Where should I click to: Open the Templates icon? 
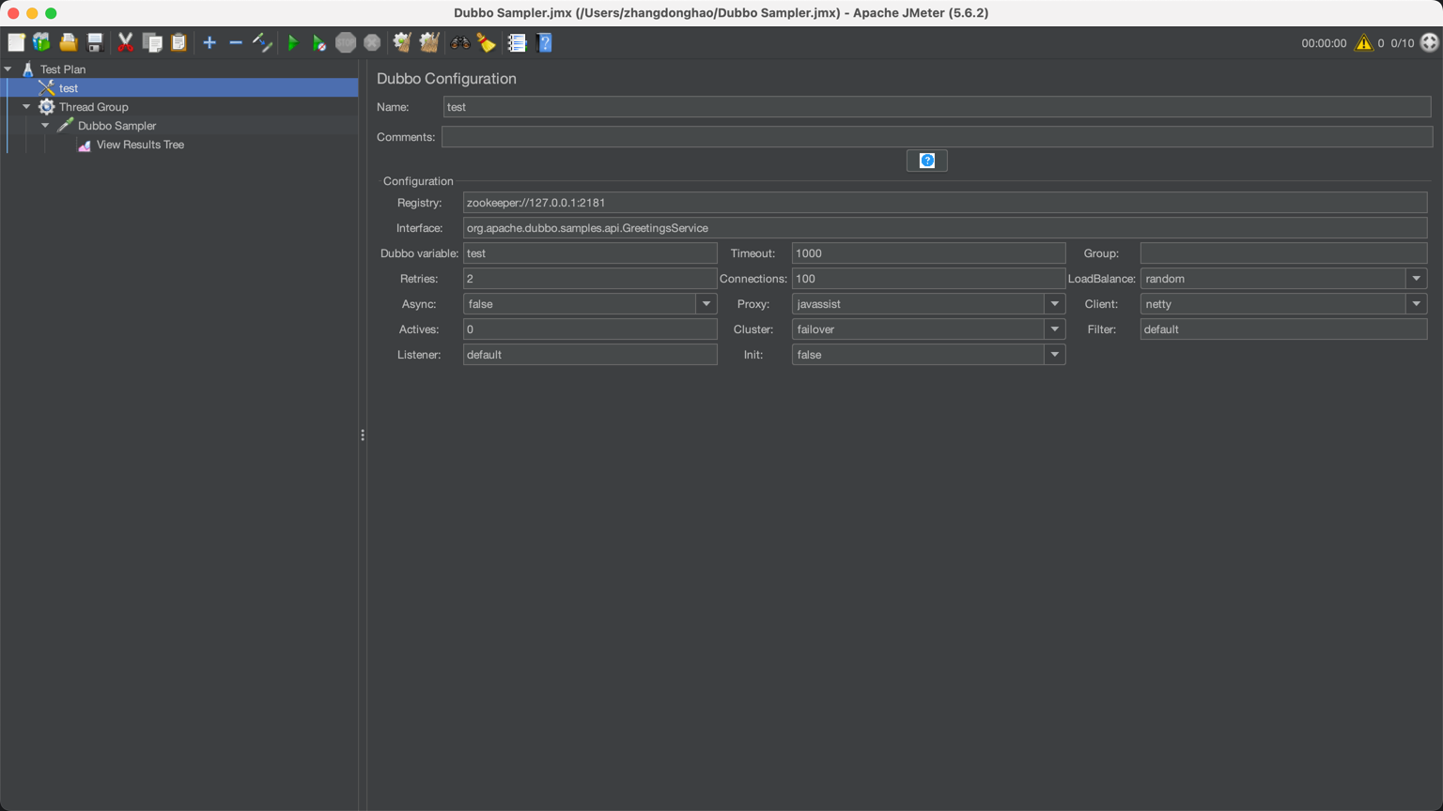pos(41,42)
